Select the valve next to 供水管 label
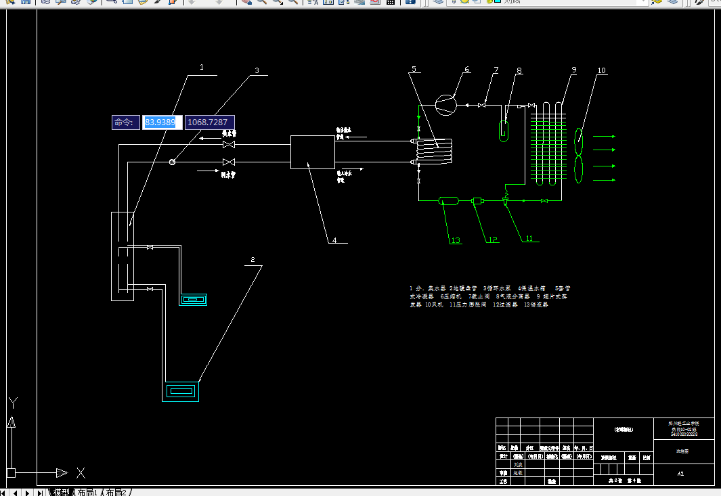 (x=229, y=144)
